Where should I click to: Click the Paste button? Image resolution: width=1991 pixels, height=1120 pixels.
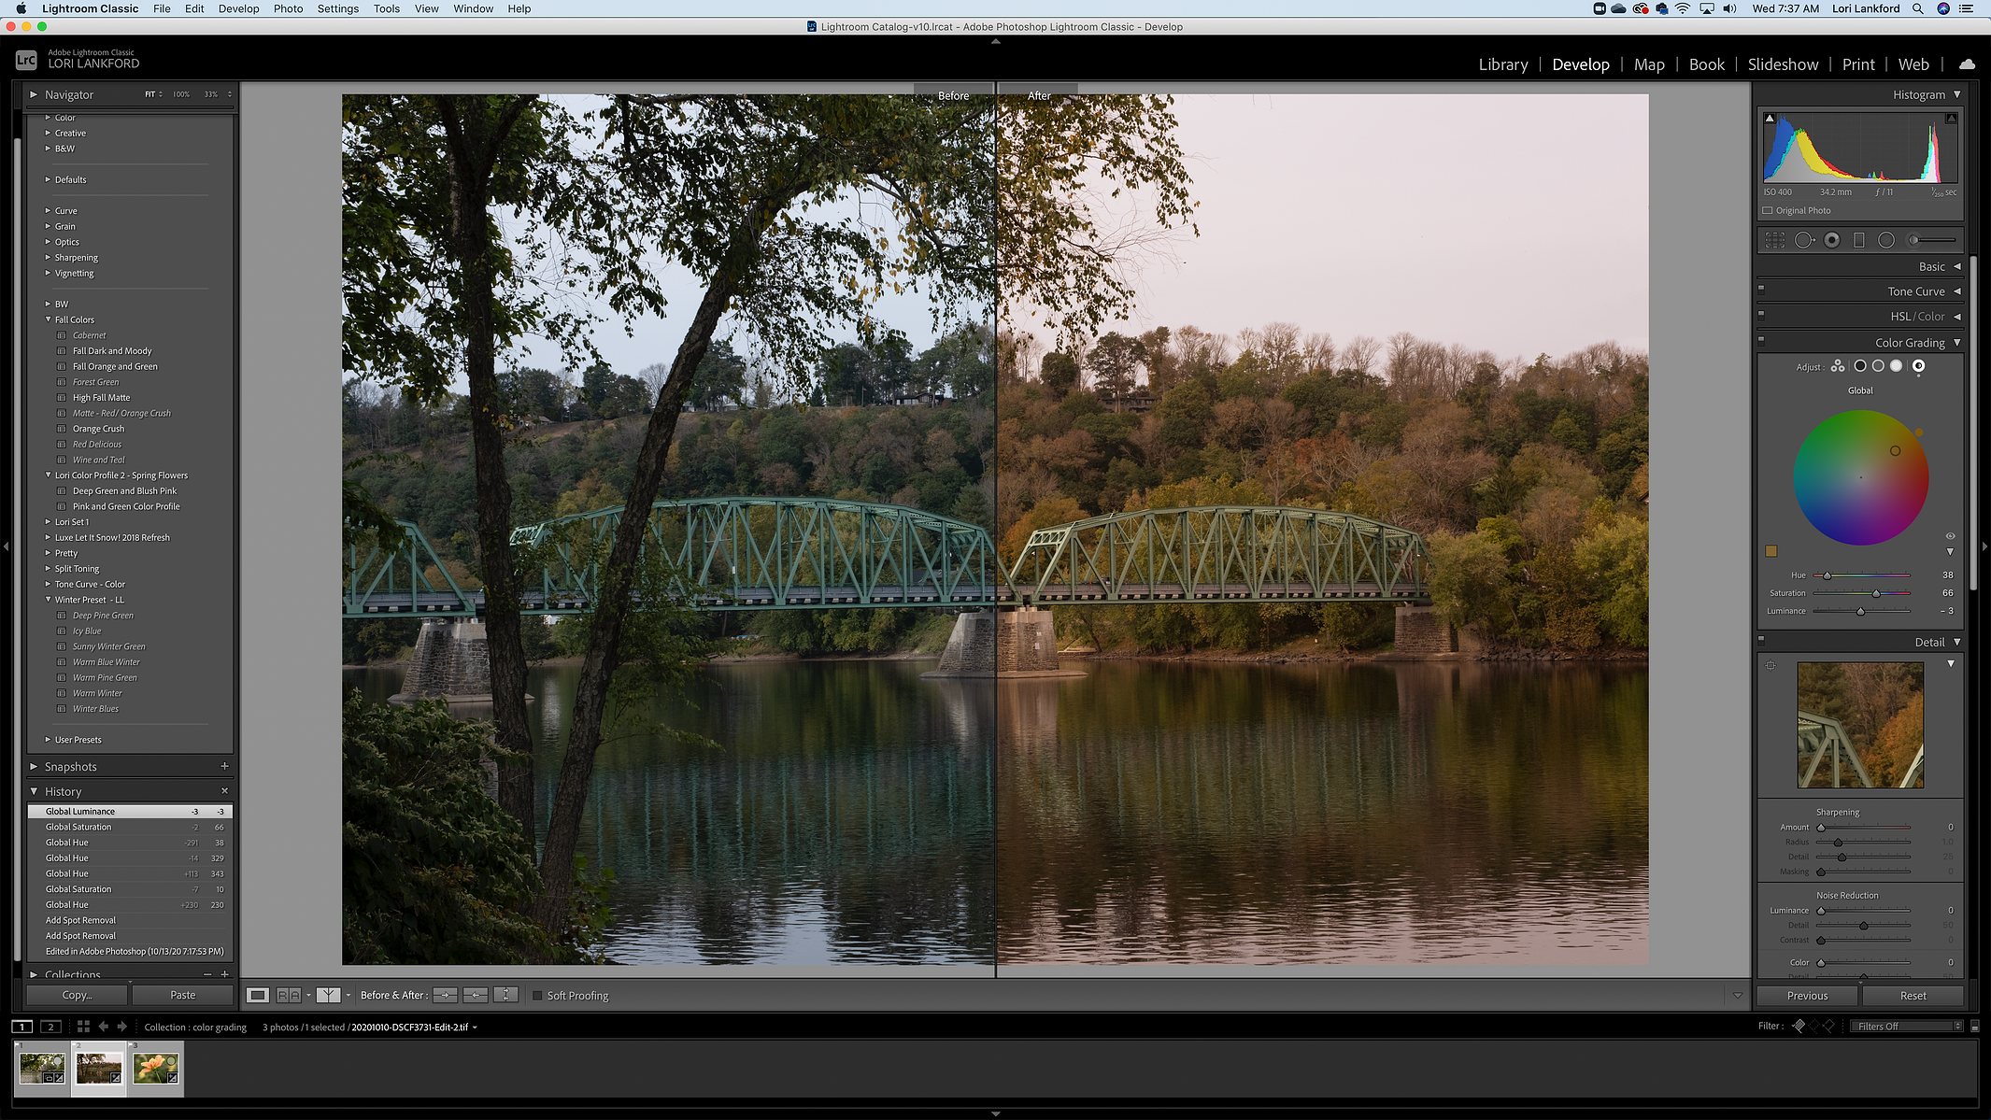click(x=183, y=996)
